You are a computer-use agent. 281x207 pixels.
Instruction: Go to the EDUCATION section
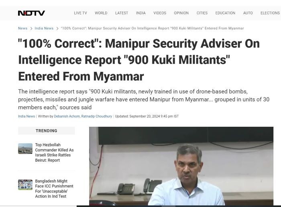click(x=225, y=13)
